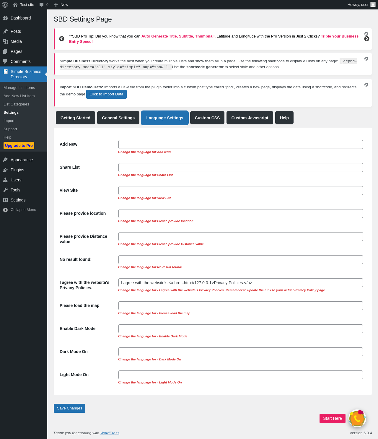Show next Pro Tip with right arrow

point(367,39)
